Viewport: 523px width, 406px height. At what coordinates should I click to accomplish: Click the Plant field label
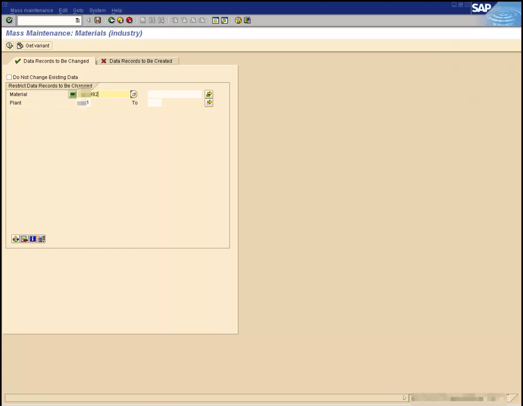click(16, 103)
